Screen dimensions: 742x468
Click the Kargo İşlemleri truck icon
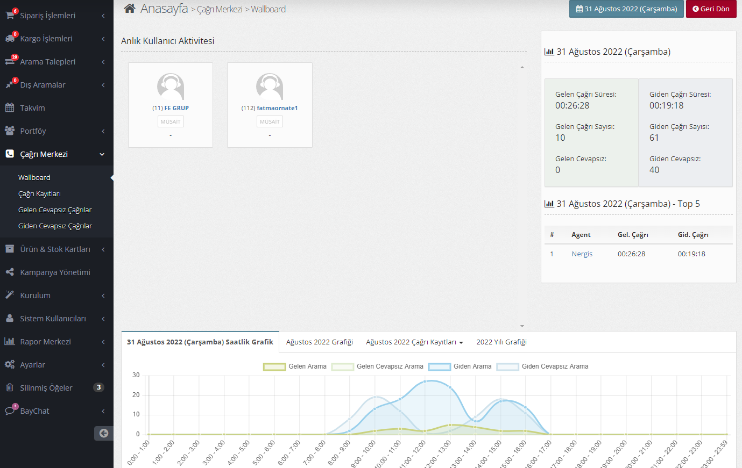9,39
